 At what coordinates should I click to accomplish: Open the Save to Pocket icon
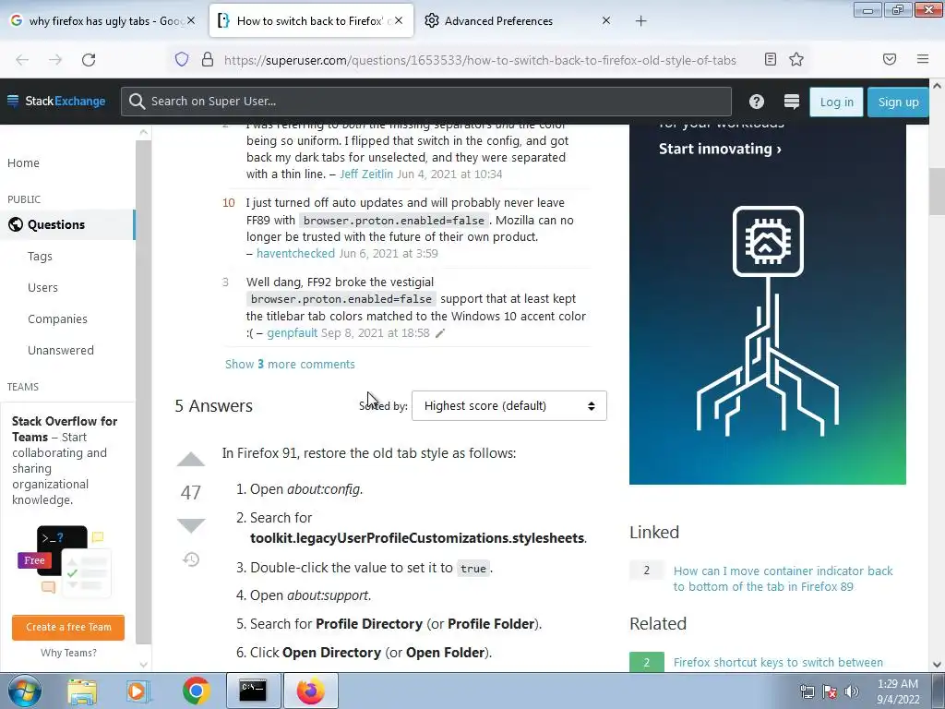pyautogui.click(x=890, y=59)
